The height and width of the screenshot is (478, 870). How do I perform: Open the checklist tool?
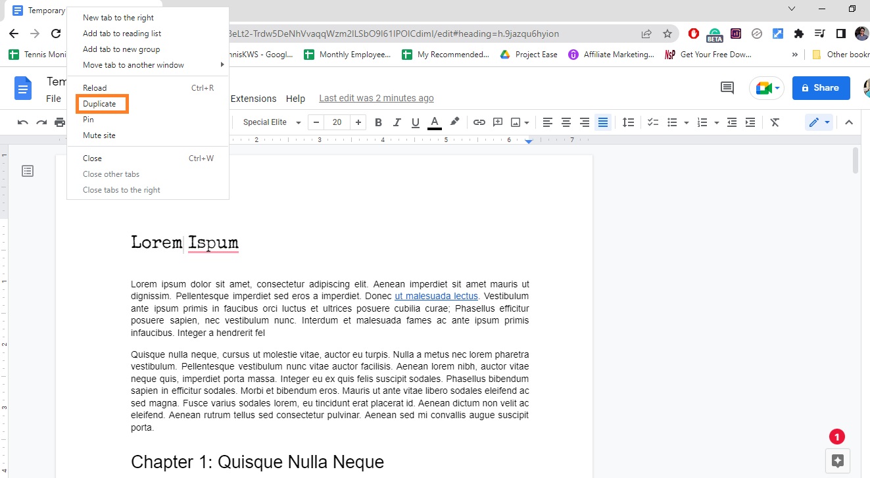tap(652, 122)
